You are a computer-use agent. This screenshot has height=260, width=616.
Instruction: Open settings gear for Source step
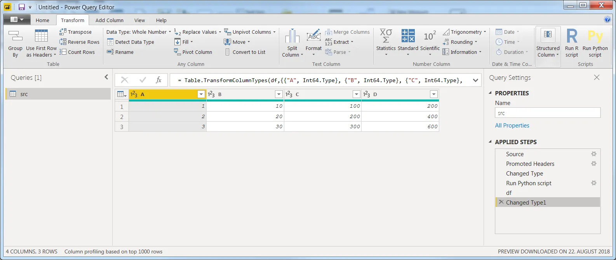(594, 154)
